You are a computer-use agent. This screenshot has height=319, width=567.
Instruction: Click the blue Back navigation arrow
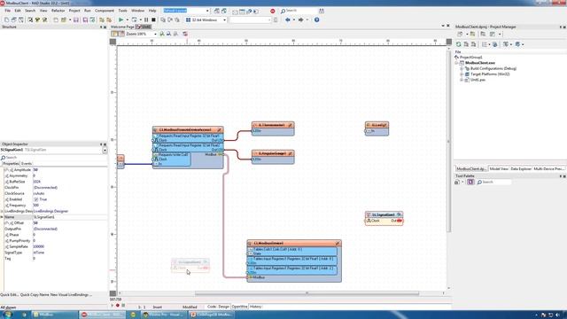(288, 19)
